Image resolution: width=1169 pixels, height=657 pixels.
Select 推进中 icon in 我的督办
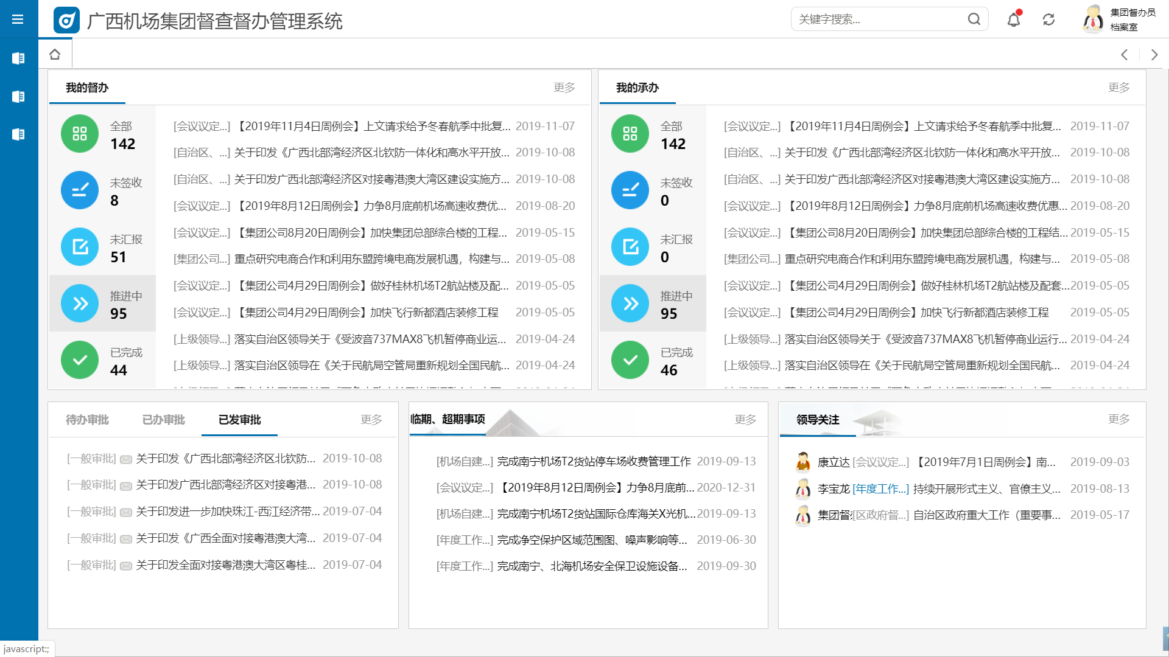80,304
